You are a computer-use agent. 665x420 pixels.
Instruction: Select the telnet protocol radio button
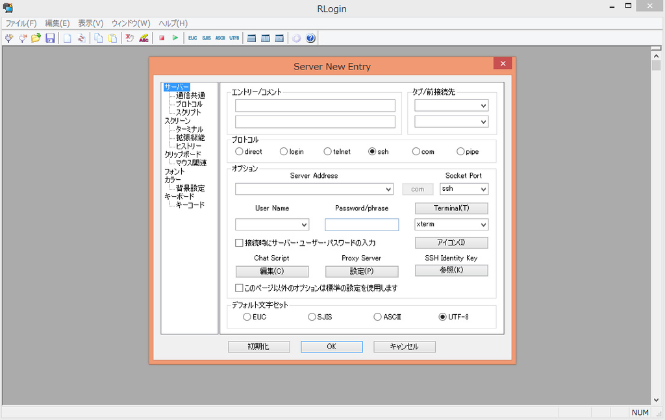point(327,151)
